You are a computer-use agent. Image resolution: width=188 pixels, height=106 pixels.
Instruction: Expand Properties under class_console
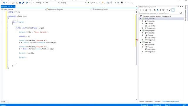point(142,21)
